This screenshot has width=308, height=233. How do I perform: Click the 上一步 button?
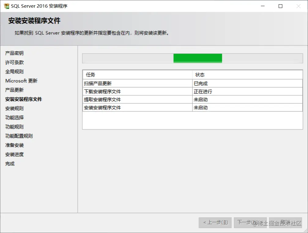point(215,223)
